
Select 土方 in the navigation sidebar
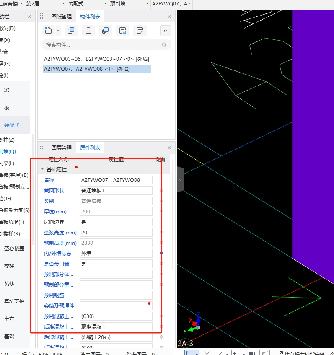click(x=9, y=319)
